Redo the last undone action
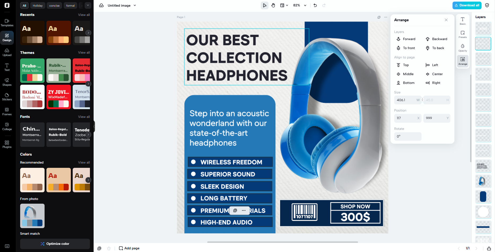This screenshot has width=495, height=252. tap(324, 5)
